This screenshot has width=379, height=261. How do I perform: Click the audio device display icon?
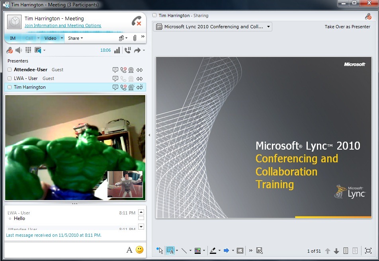click(38, 50)
